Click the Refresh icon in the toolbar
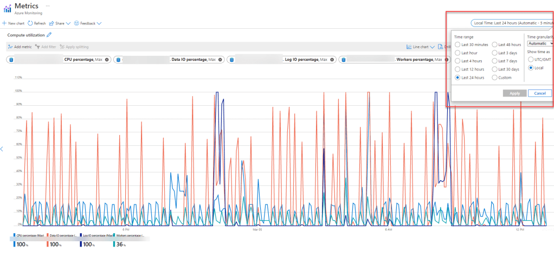The width and height of the screenshot is (554, 257). [30, 23]
